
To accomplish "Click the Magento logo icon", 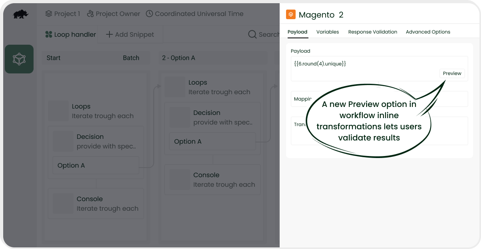I will 291,15.
